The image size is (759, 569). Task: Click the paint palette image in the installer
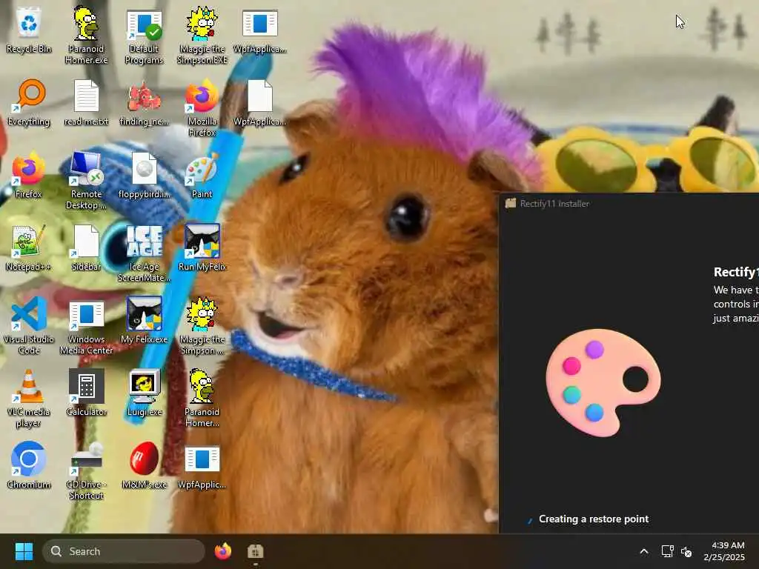pyautogui.click(x=603, y=383)
